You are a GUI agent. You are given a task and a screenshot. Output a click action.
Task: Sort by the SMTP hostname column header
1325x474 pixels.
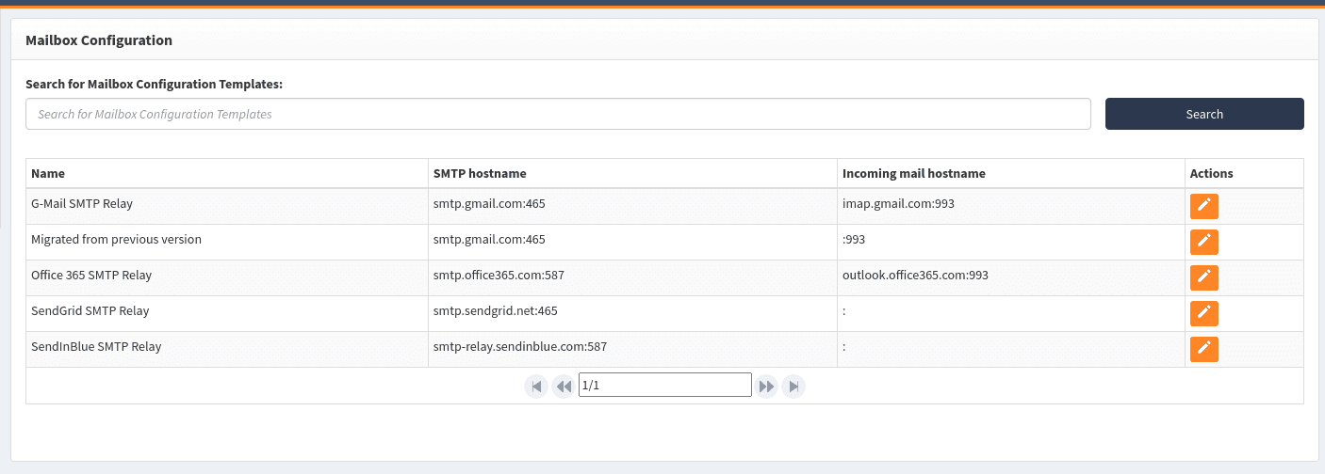click(479, 173)
